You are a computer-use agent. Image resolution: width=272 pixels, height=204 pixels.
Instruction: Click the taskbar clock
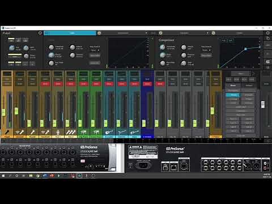pyautogui.click(x=267, y=176)
